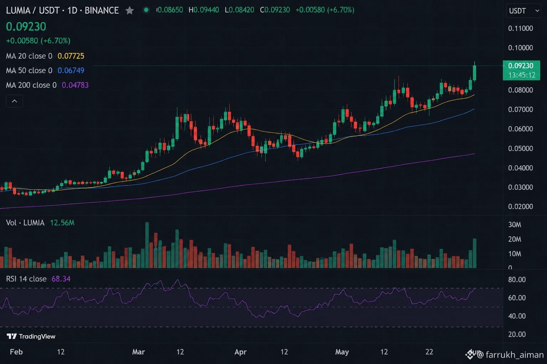Click the MA 200 value 0.04783
Screen dimensions: 547x364
(75, 85)
